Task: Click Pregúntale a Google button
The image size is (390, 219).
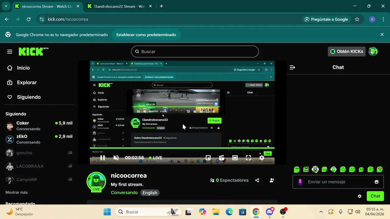Action: (x=326, y=19)
